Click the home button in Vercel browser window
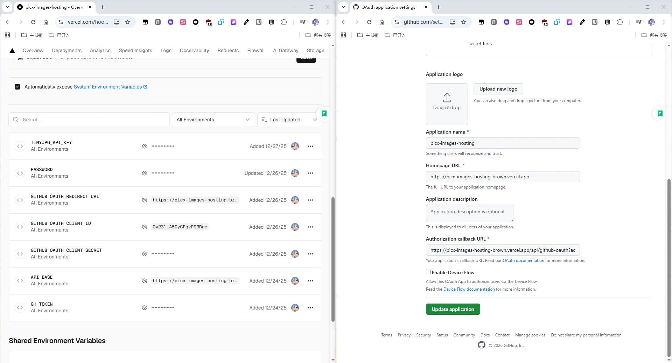This screenshot has height=363, width=672. pyautogui.click(x=46, y=22)
